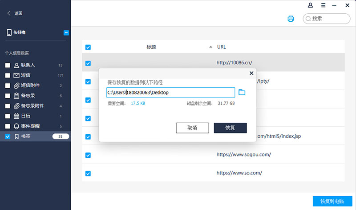Click the 恢复 button in dialog
The width and height of the screenshot is (356, 210).
[230, 128]
